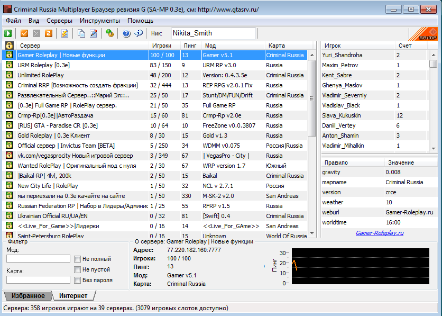The image size is (442, 316).
Task: Enable the Не пустой filter checkbox
Action: click(x=77, y=269)
